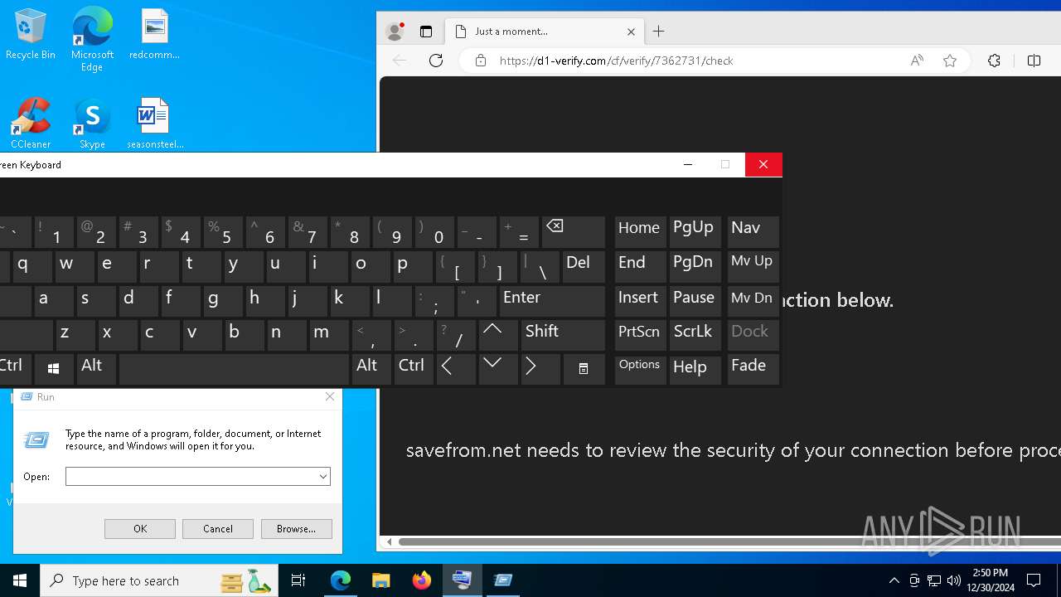
Task: Click the Edge profile icon
Action: click(x=395, y=32)
